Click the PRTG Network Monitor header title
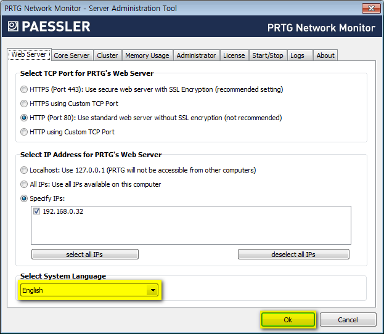 [321, 28]
